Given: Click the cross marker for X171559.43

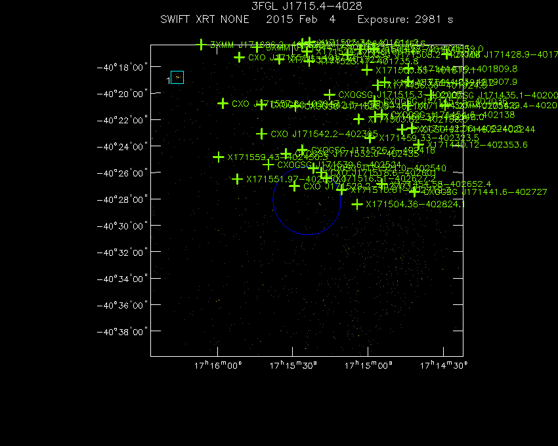Looking at the screenshot, I should (x=219, y=157).
